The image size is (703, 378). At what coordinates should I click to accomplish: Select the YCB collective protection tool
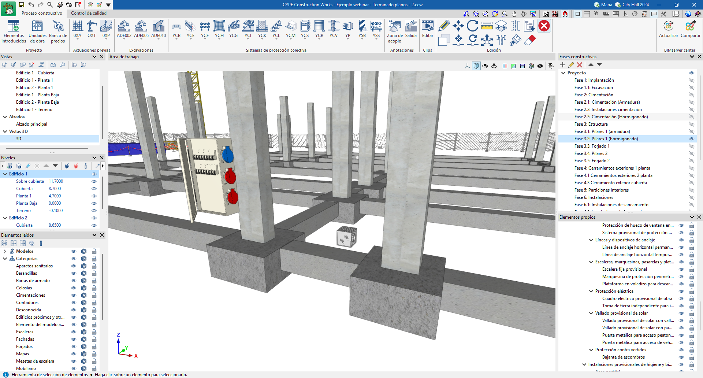pyautogui.click(x=176, y=29)
